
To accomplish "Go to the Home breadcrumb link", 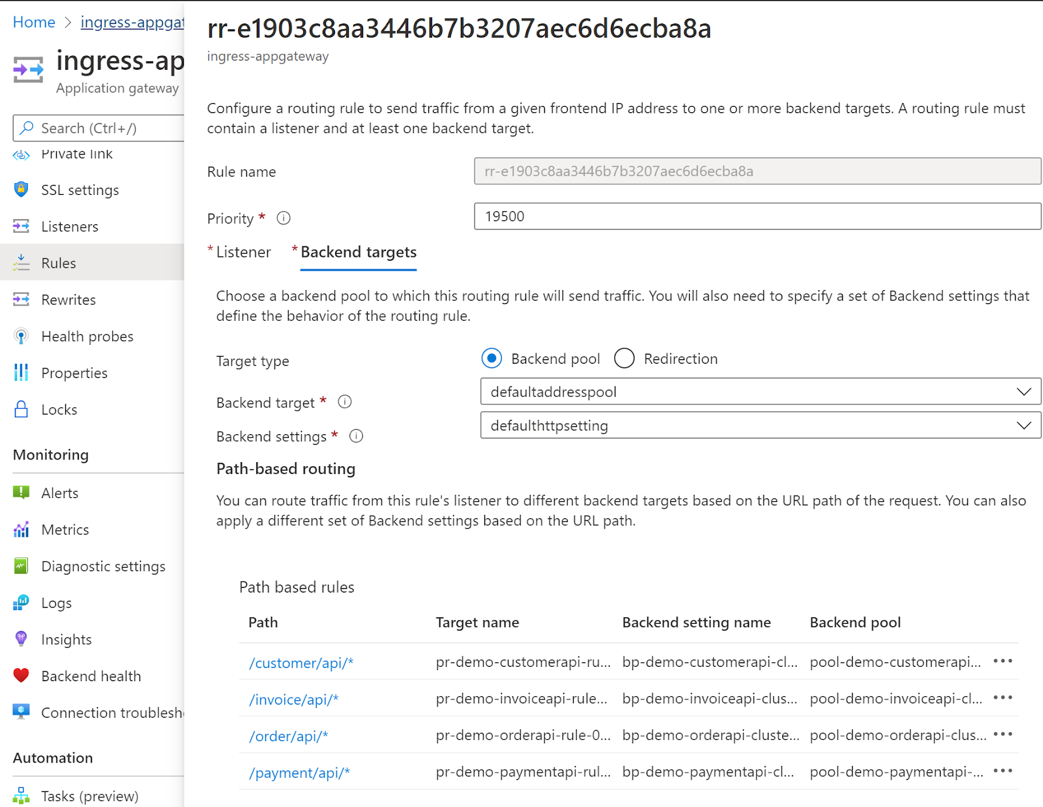I will 34,22.
